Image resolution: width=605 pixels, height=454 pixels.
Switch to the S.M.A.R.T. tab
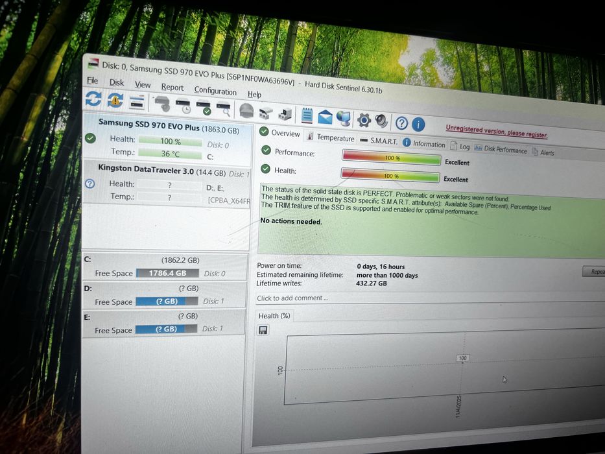pyautogui.click(x=379, y=141)
